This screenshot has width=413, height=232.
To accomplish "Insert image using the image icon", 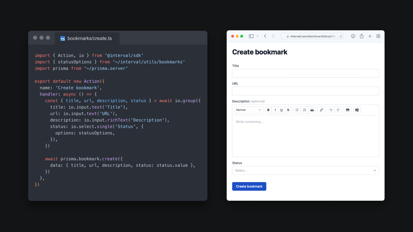I will [x=348, y=110].
